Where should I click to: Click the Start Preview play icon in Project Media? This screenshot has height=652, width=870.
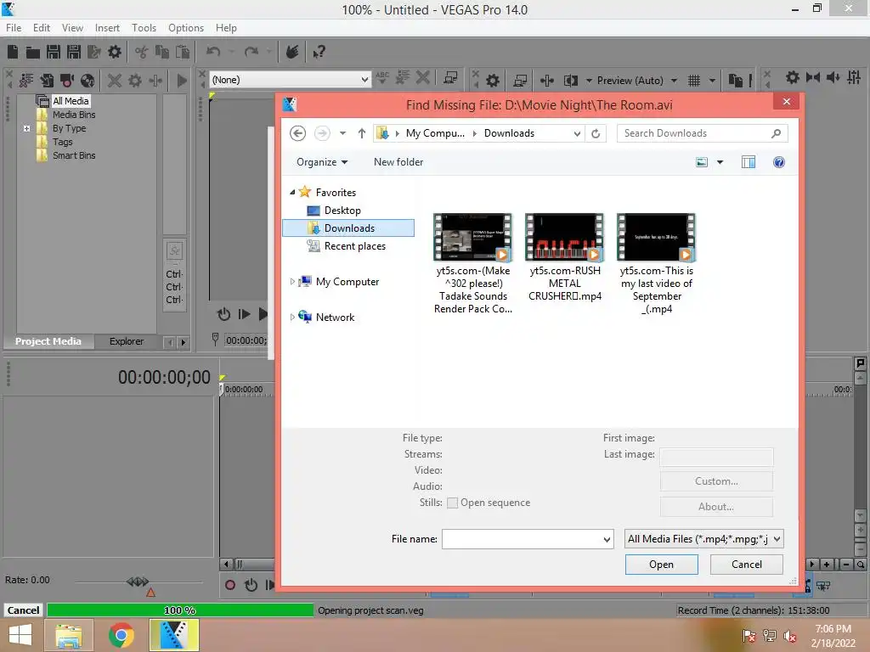point(182,81)
